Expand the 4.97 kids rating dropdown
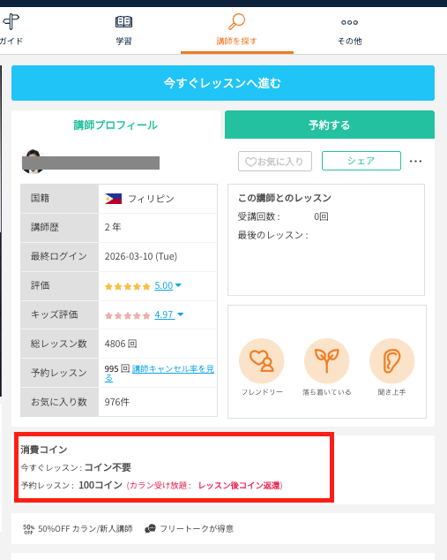 click(181, 314)
